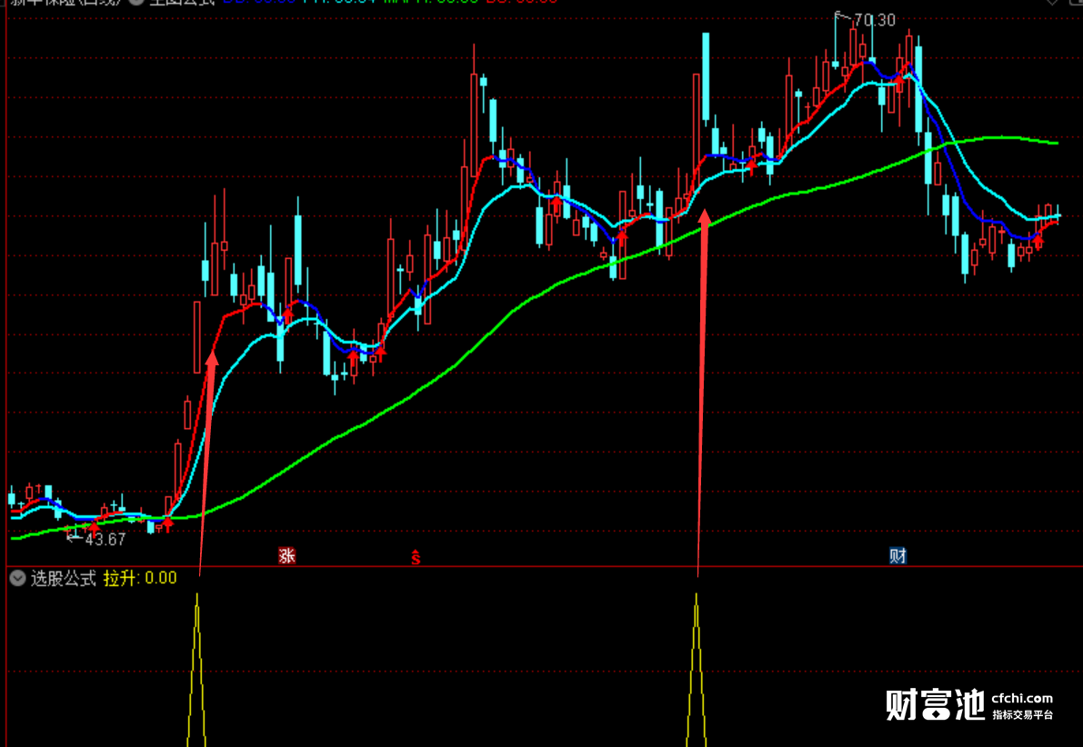Click the 选股公式 indicator name label

coord(64,579)
